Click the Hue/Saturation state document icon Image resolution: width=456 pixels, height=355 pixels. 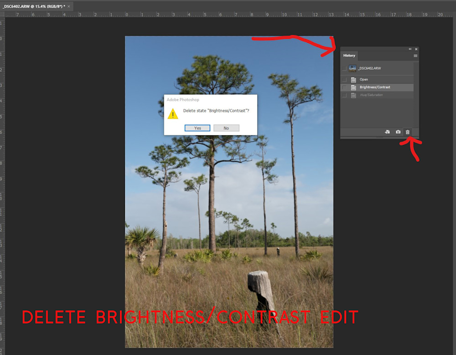coord(353,95)
